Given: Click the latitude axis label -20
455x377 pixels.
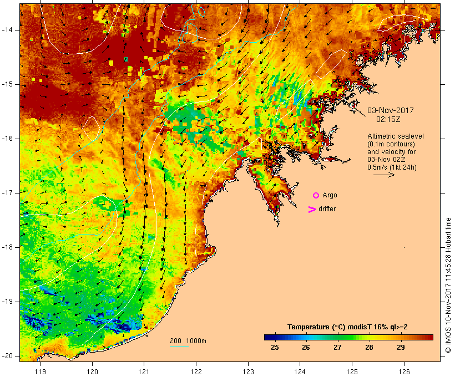Looking at the screenshot, I should (7, 356).
